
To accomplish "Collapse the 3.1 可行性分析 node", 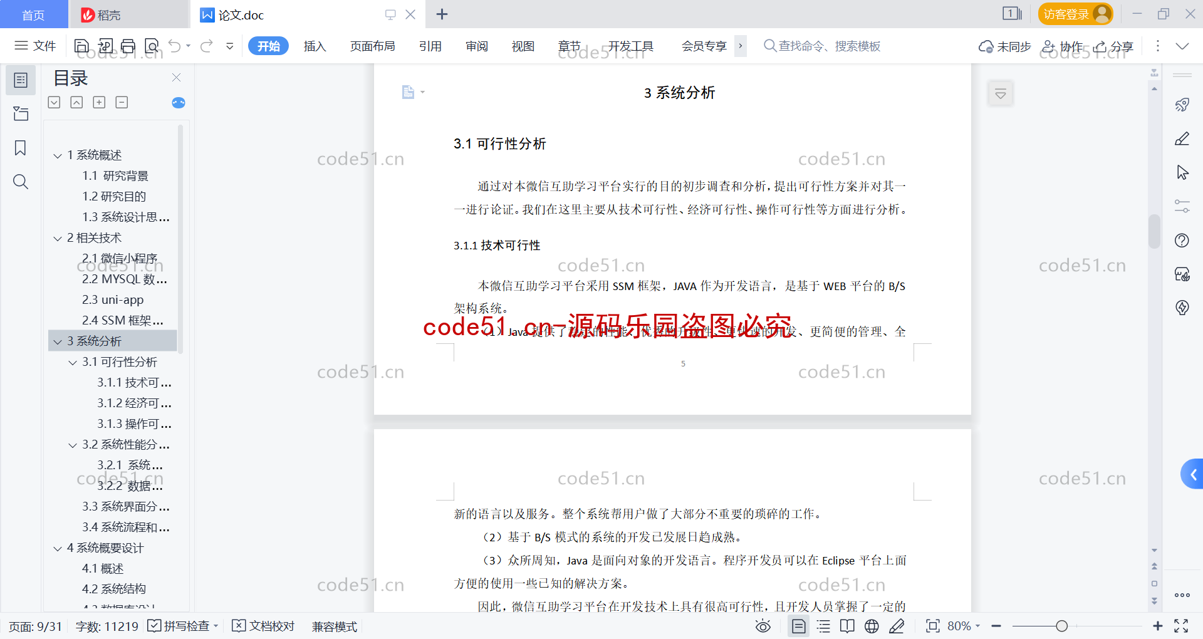I will coord(73,362).
